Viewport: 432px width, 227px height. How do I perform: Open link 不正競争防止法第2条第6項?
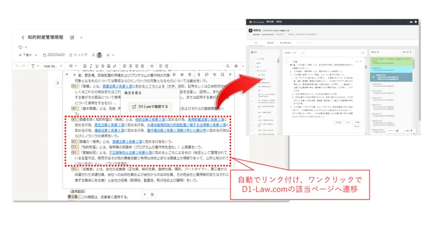click(x=130, y=152)
